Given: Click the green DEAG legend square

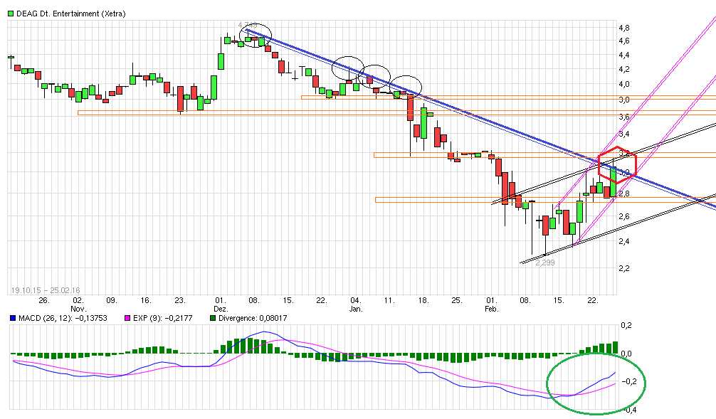Looking at the screenshot, I should pos(11,14).
